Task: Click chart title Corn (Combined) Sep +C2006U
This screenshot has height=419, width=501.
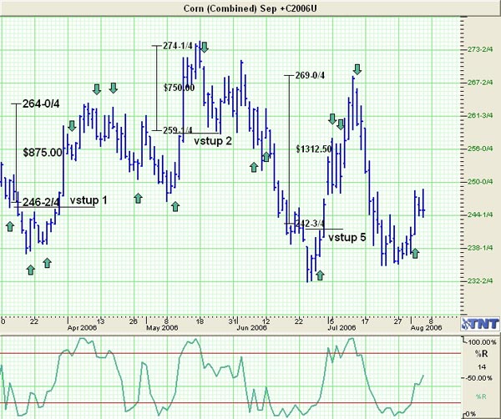Action: (250, 8)
